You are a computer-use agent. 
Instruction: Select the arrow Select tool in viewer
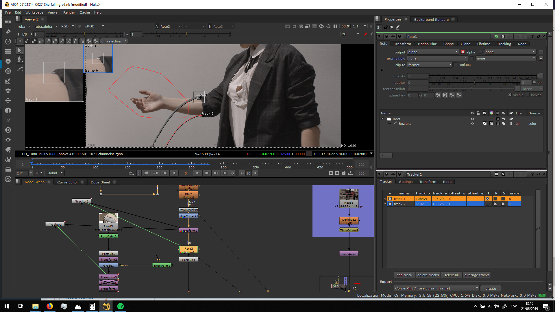click(20, 51)
